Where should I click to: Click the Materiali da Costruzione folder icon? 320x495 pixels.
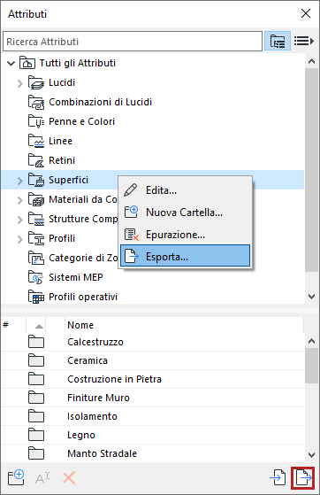click(36, 199)
